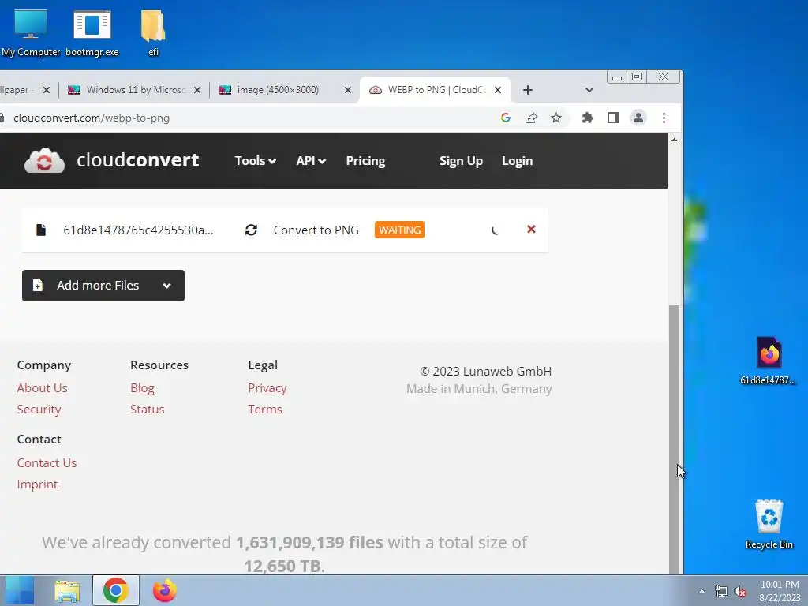Open the About Us link
808x606 pixels.
coord(43,388)
